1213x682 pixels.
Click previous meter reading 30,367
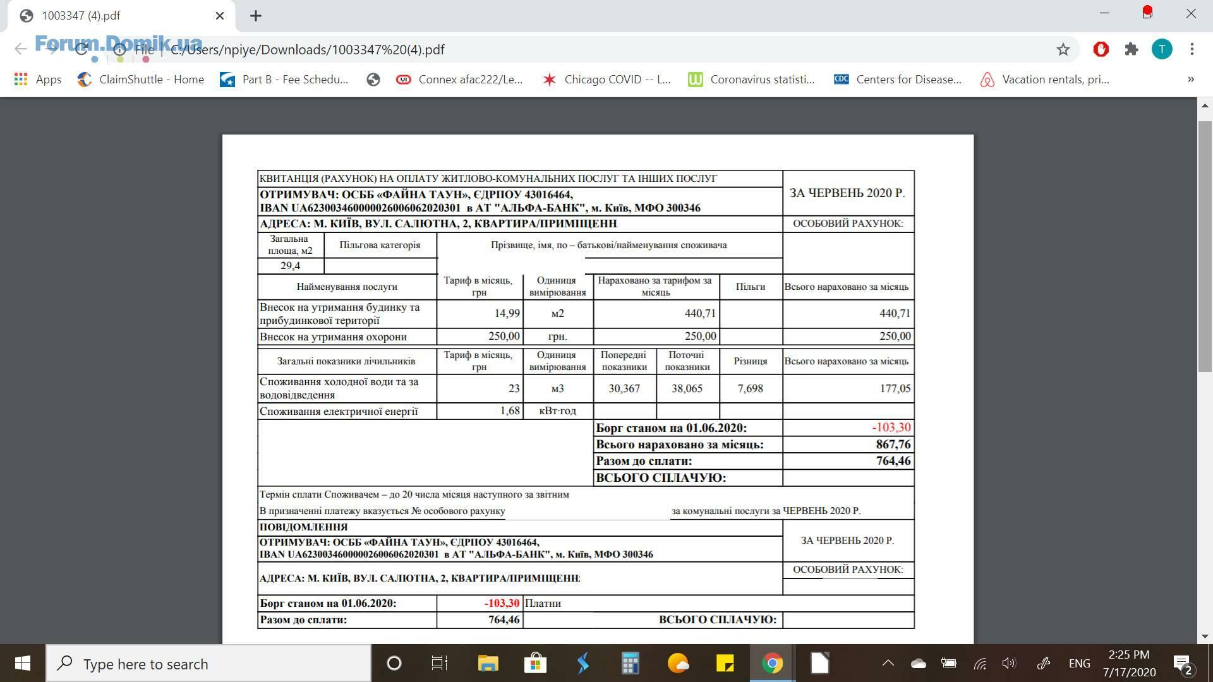pos(624,389)
